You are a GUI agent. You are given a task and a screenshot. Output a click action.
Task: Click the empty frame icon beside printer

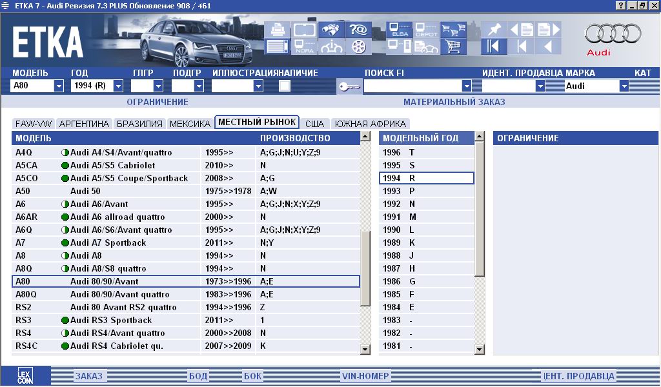(x=305, y=30)
